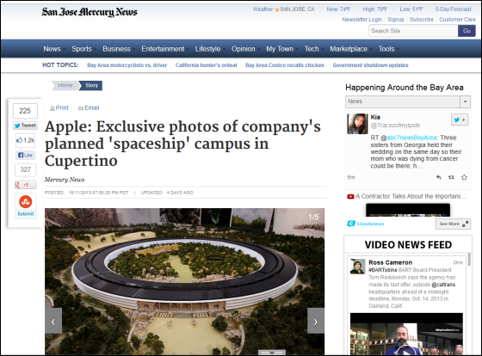
Task: Click the StumbleUpon icon
Action: (26, 201)
